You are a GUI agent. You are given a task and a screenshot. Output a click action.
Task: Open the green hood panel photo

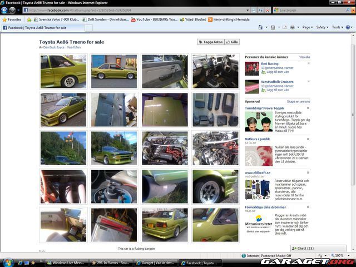tap(165, 110)
